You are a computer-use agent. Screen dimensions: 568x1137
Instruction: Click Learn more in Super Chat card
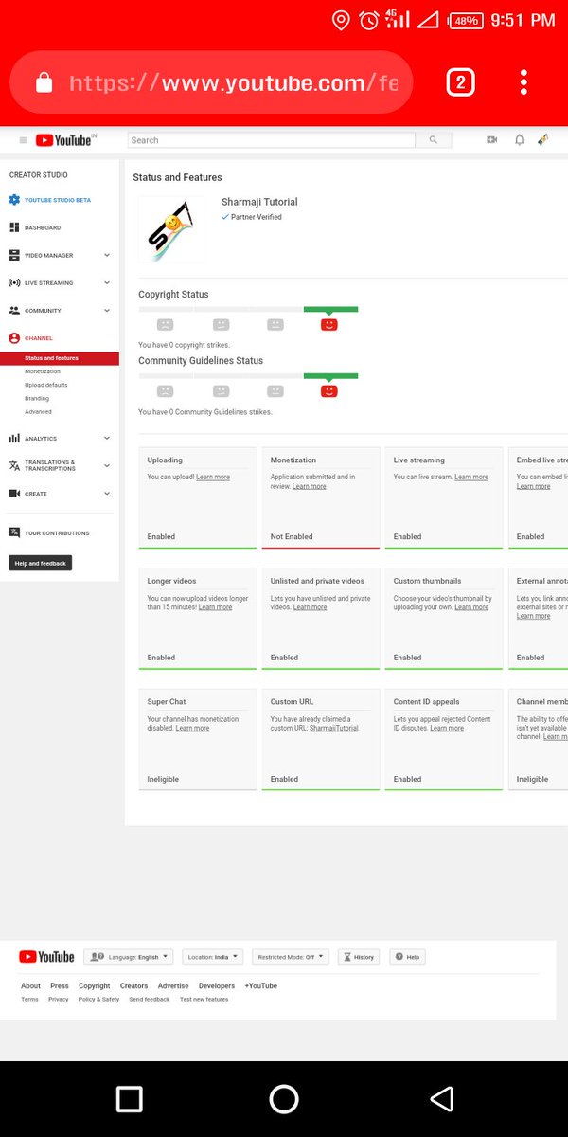tap(193, 729)
